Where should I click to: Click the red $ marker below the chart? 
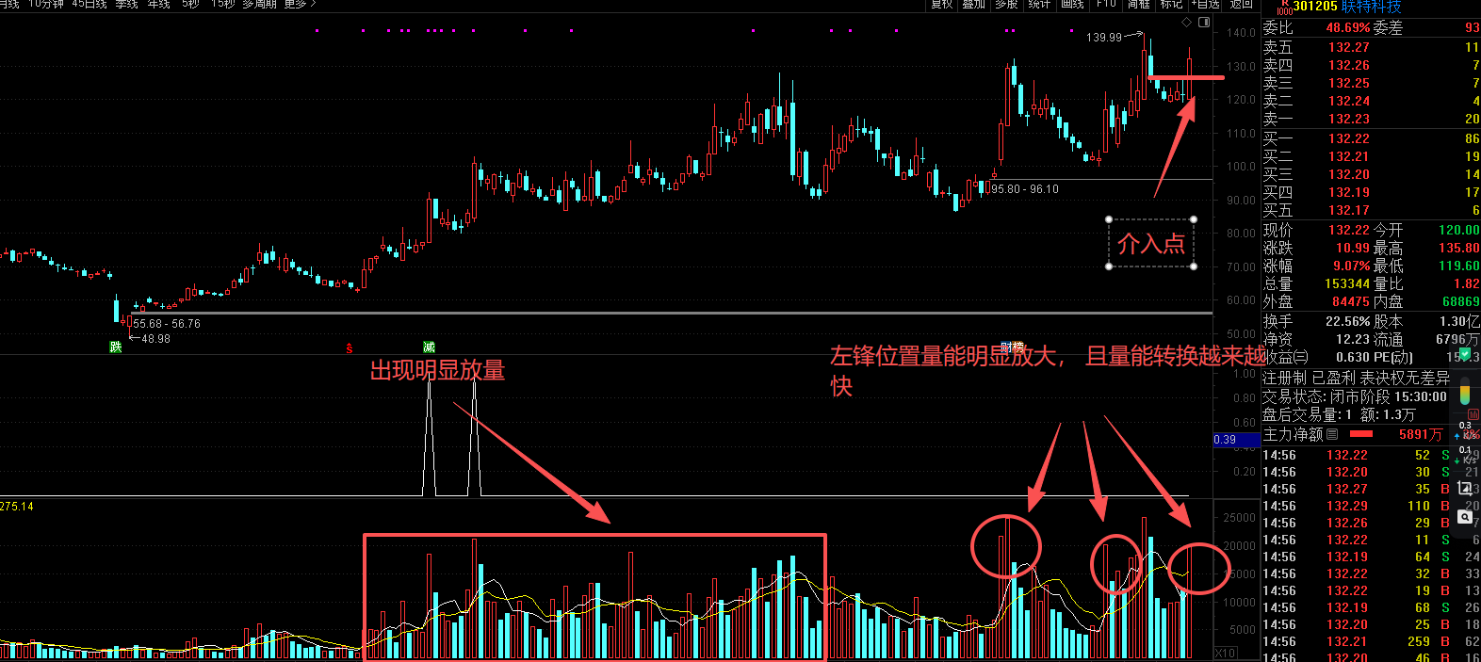pos(349,348)
